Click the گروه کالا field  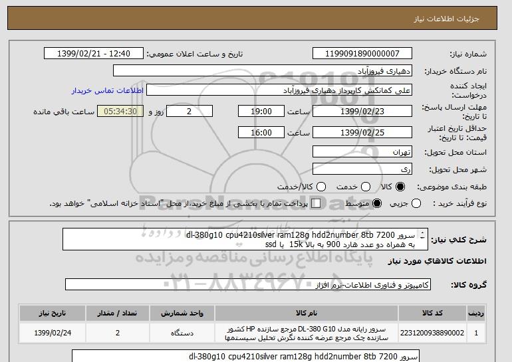click(248, 285)
